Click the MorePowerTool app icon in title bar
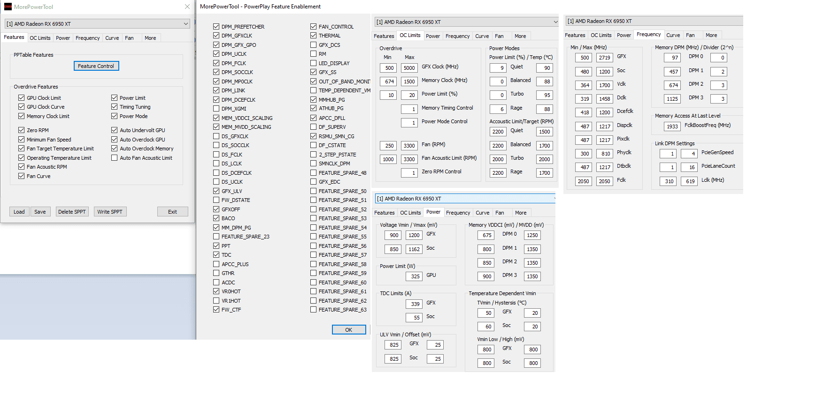 pyautogui.click(x=8, y=7)
